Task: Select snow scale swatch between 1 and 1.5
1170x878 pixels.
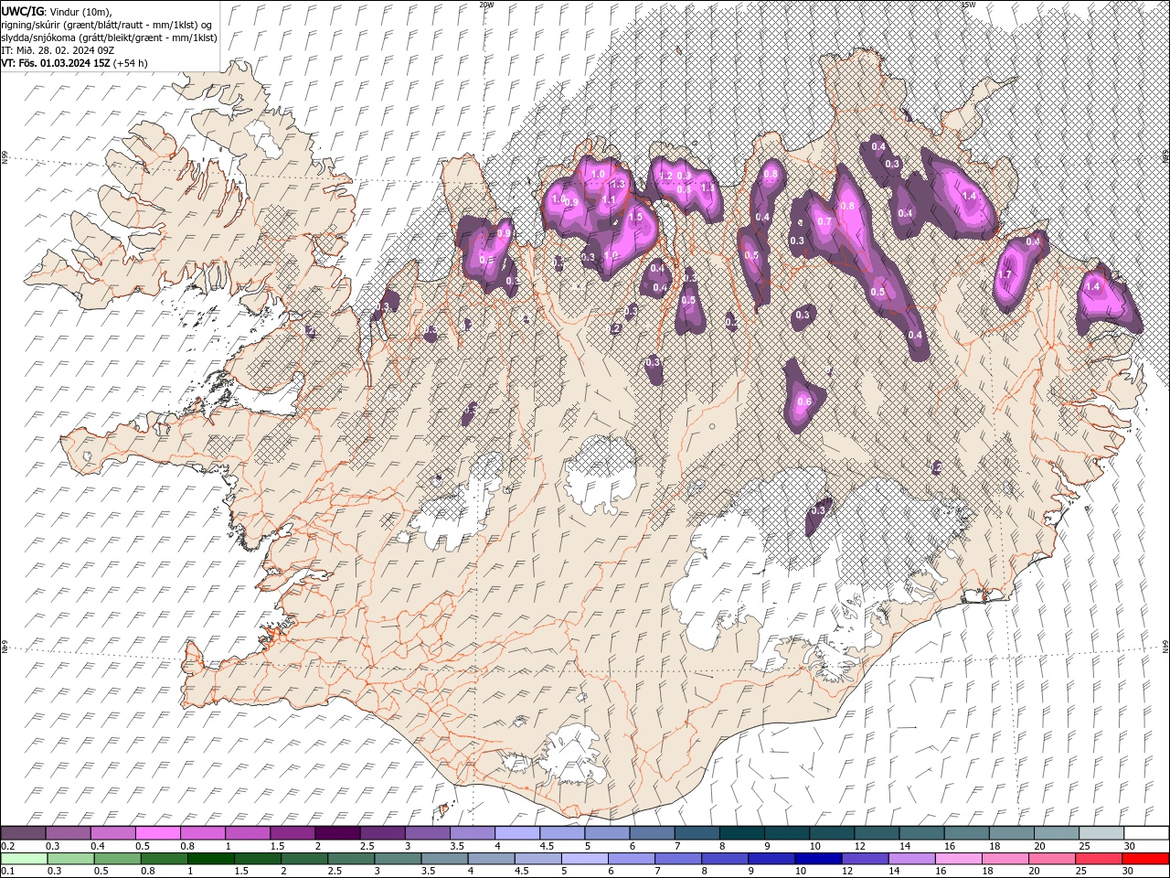Action: click(248, 833)
